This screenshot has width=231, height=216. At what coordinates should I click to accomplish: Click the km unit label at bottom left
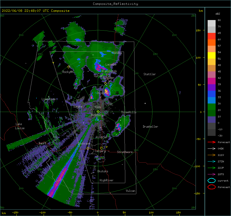[x=4, y=213]
